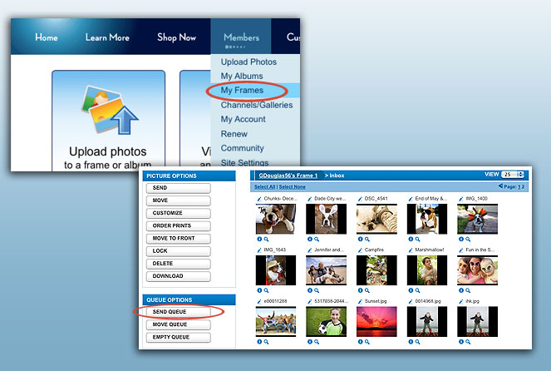Screen dimensions: 551x371
Task: Click magnifier icon under Sunset.jpg photo
Action: tap(367, 342)
